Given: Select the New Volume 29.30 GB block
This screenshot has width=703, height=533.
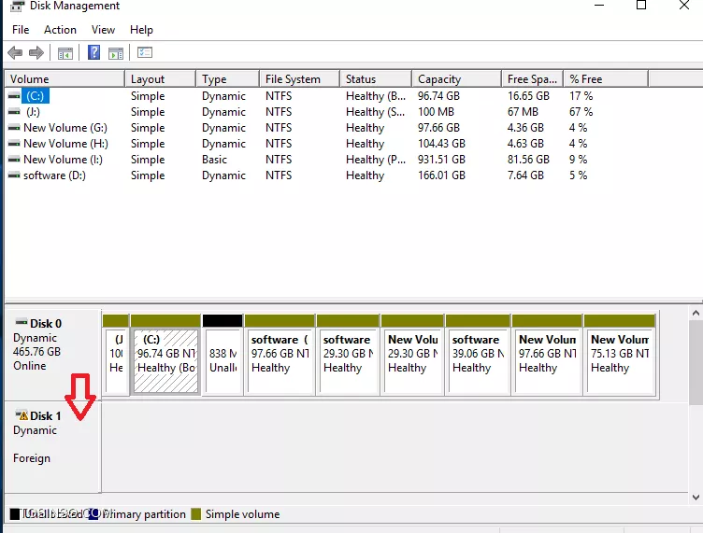Looking at the screenshot, I should pos(412,355).
